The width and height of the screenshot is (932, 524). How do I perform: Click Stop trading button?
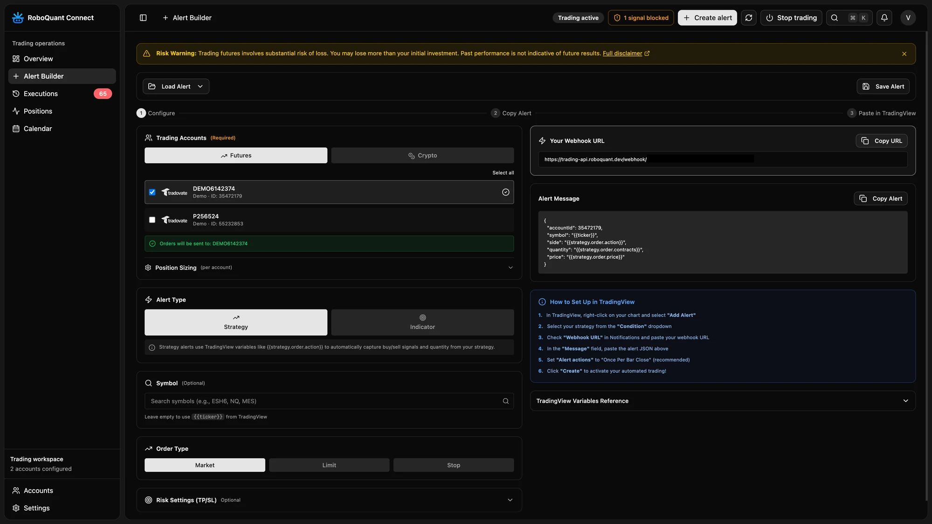tap(791, 18)
